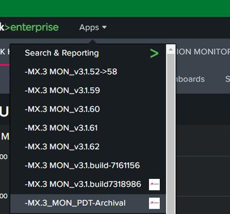This screenshot has height=214, width=230.
Task: Open the Dashboards navigation item
Action: (190, 79)
